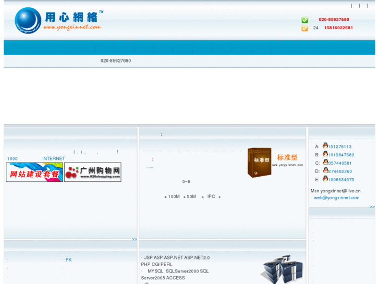379x284 pixels.
Task: Click the orange 24-hour hotline icon
Action: tap(304, 28)
